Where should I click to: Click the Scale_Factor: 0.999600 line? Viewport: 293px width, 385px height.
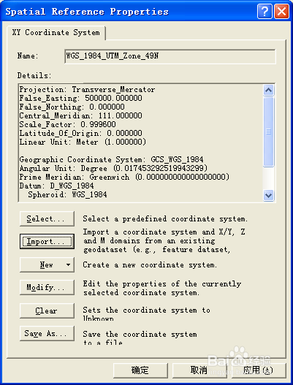point(67,124)
